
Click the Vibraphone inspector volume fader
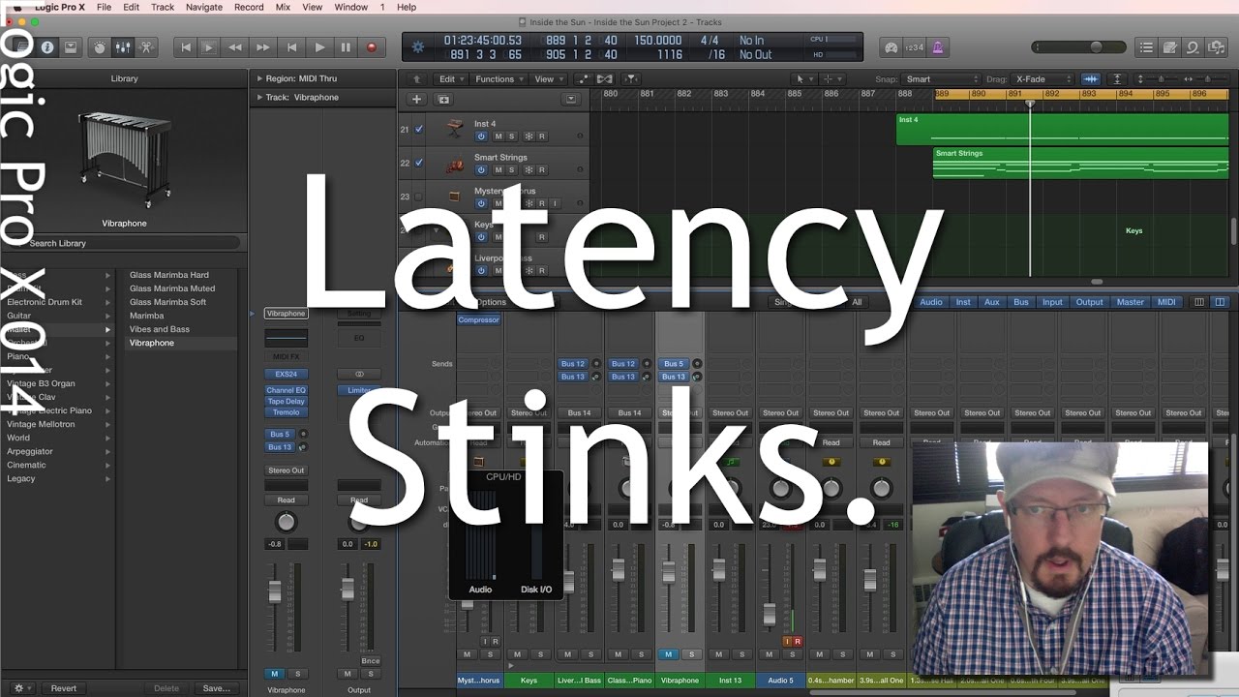(x=275, y=592)
